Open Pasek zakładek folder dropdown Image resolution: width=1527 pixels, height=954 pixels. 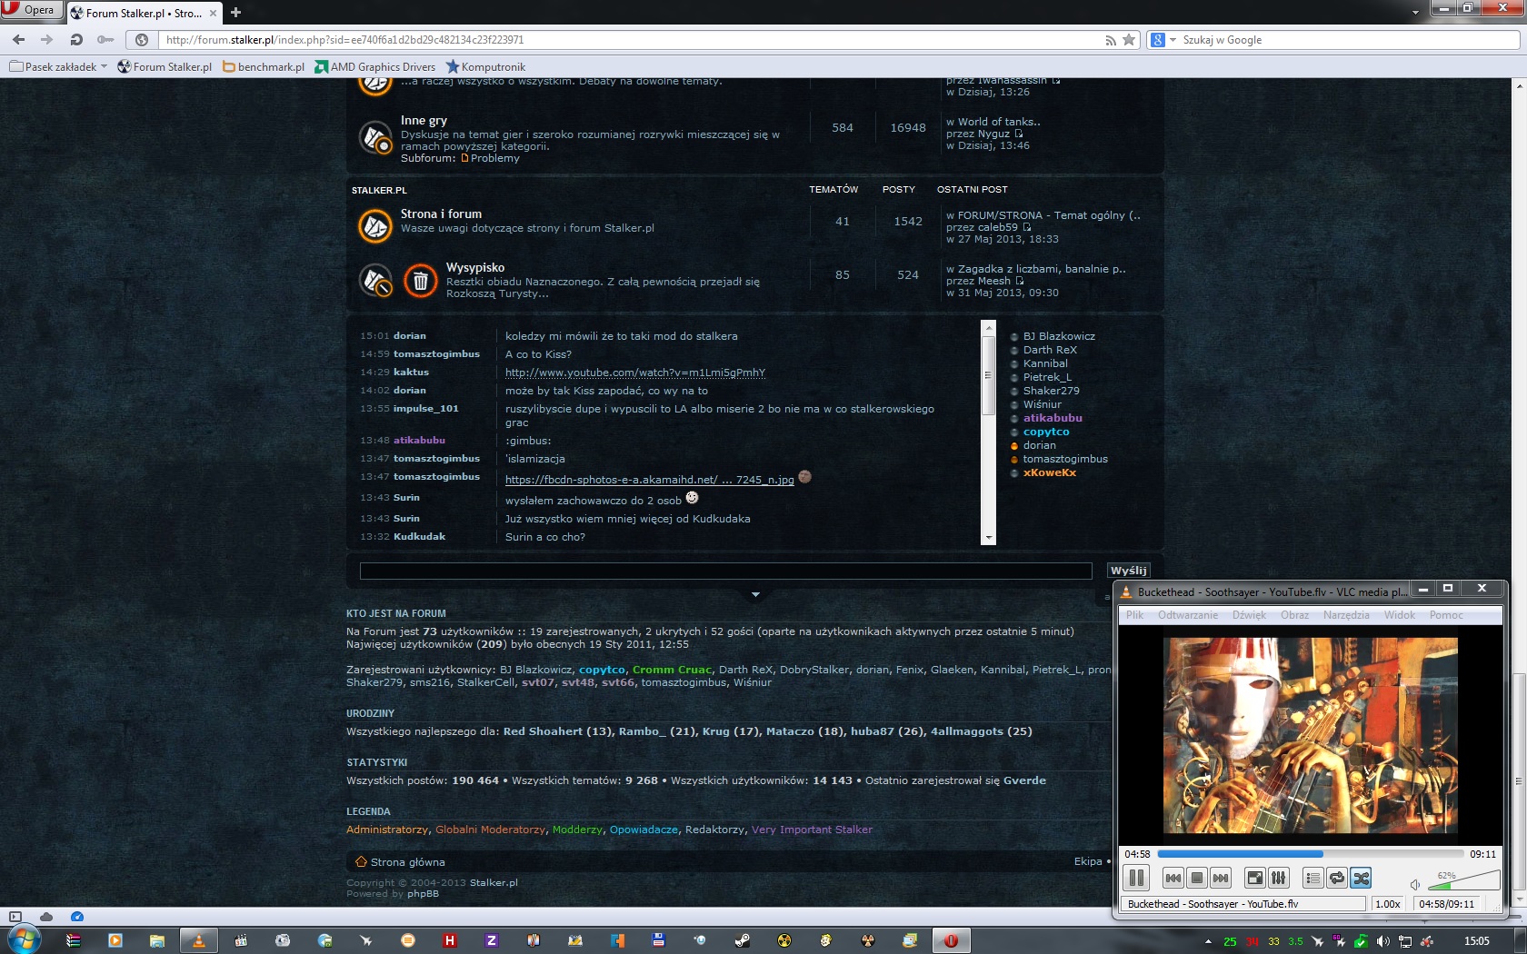58,66
